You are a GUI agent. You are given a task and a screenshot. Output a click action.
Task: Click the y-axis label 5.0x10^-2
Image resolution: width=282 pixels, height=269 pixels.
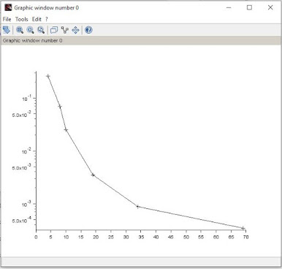tap(21, 114)
